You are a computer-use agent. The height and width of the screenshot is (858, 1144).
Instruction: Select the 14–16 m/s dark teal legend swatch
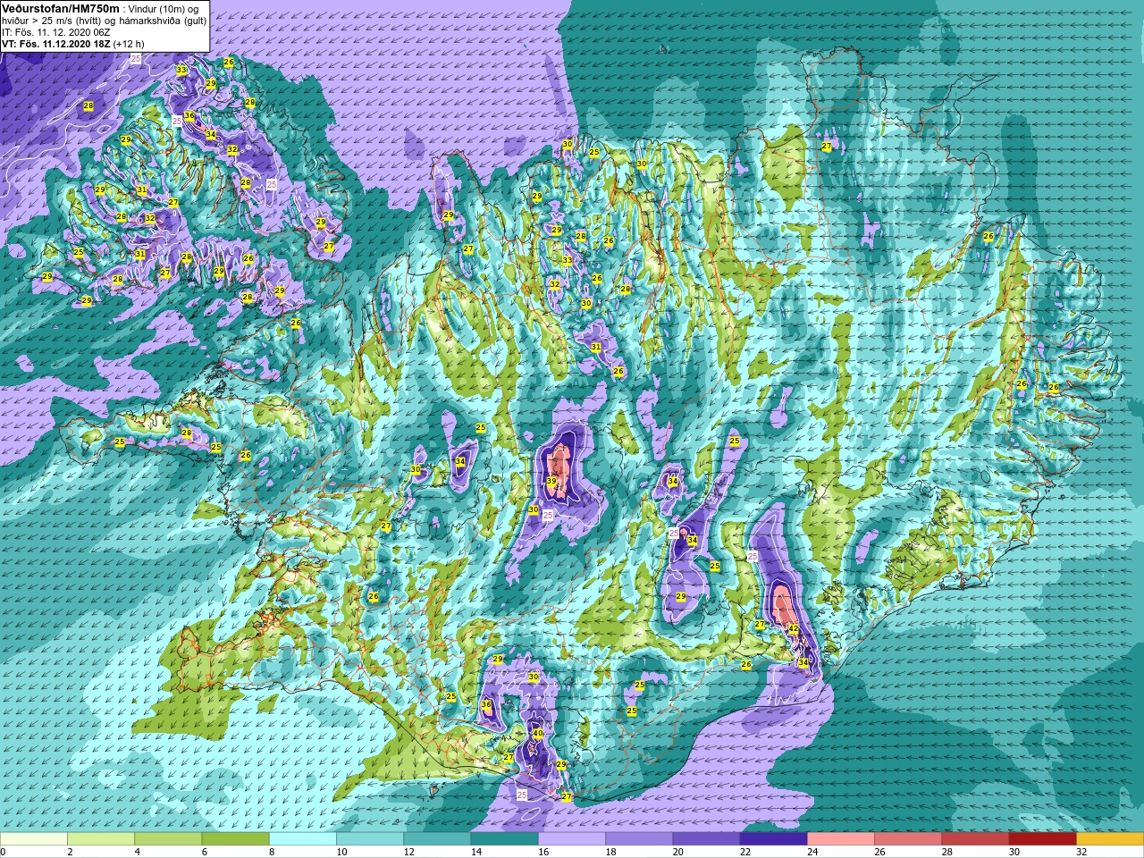tap(504, 839)
